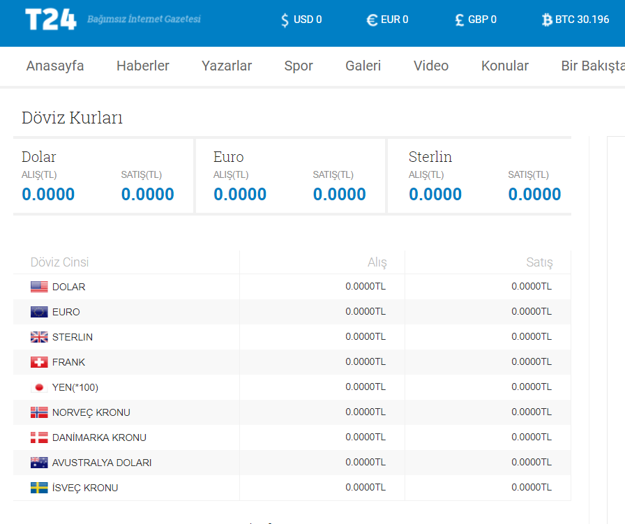The height and width of the screenshot is (524, 625).
Task: Open the Anasayfa menu item
Action: click(x=55, y=66)
